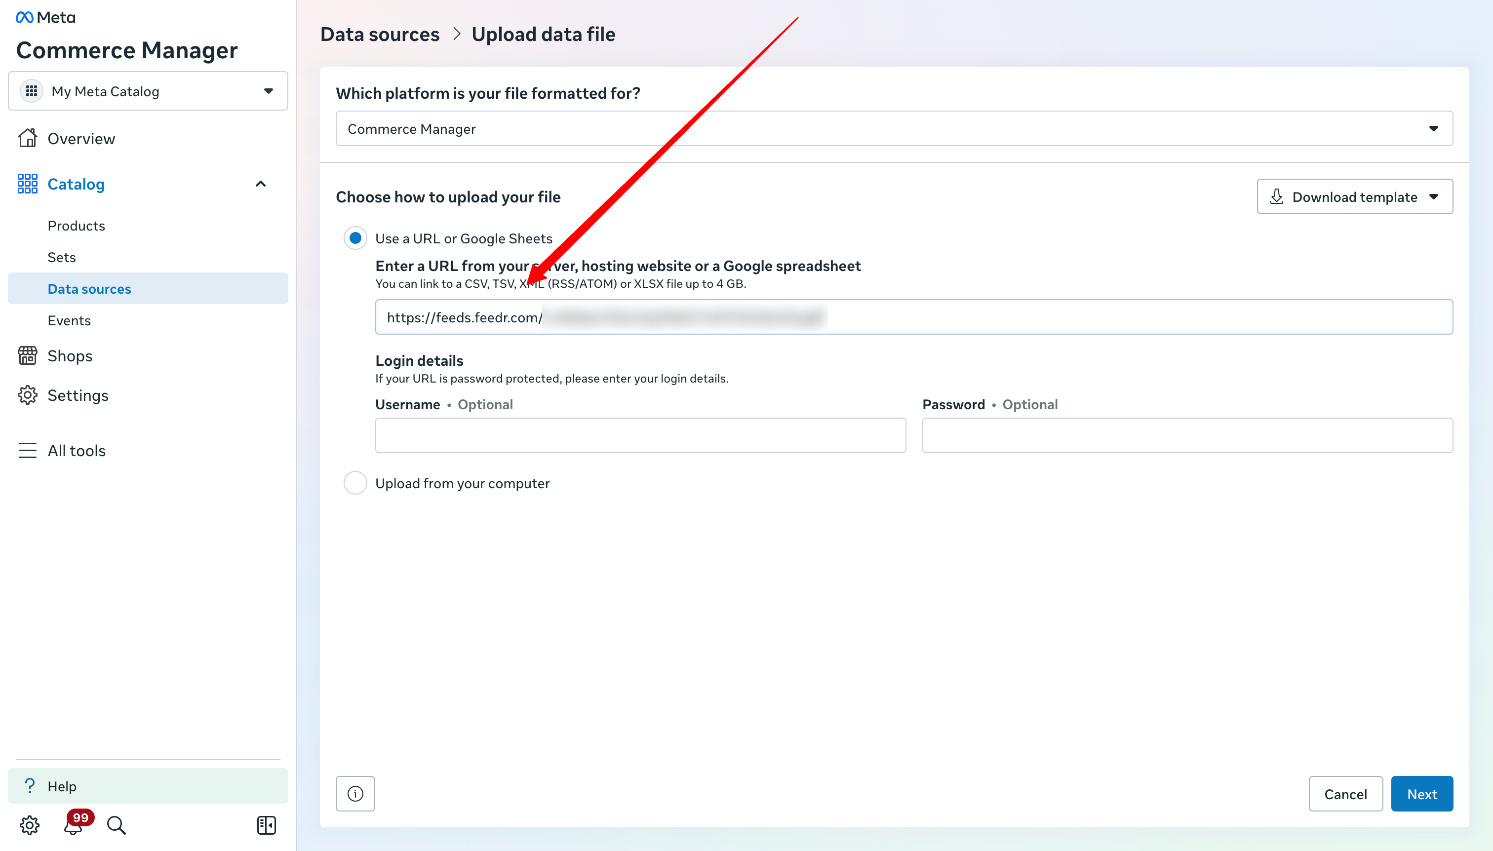1493x851 pixels.
Task: Click the Next button
Action: click(1422, 794)
